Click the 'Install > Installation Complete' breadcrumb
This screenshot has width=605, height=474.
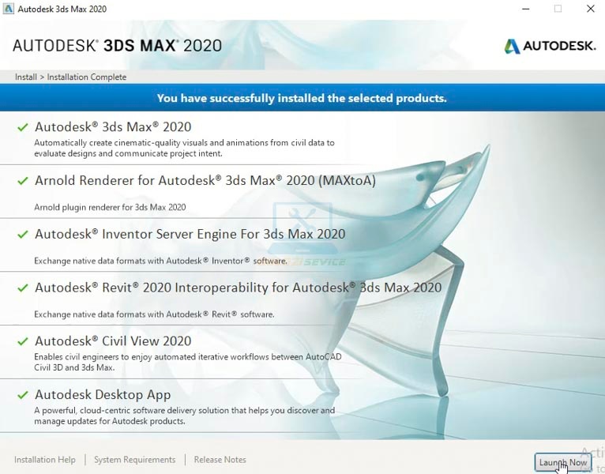[x=70, y=77]
